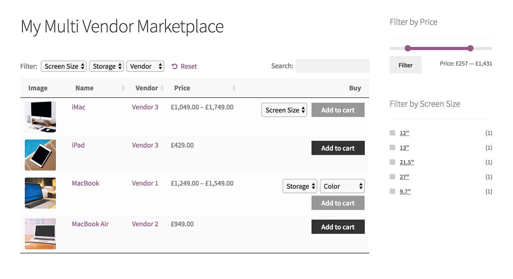
Task: Open the Storage filter dropdown
Action: pyautogui.click(x=106, y=66)
